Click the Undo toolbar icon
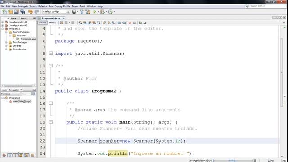This screenshot has width=288, height=162. (31, 12)
